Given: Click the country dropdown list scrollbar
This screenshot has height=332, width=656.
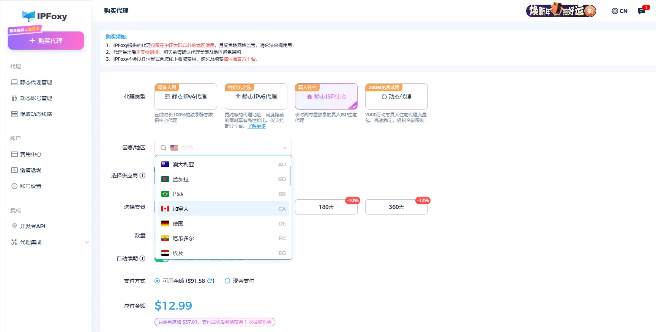Looking at the screenshot, I should (290, 176).
